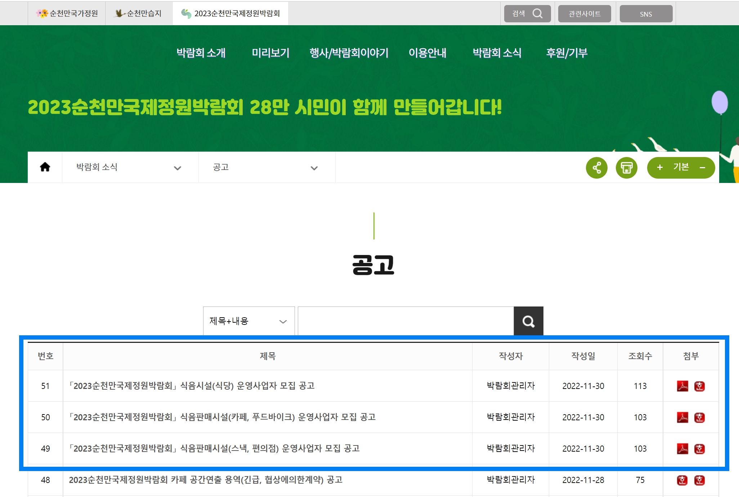Screen dimensions: 739x497
Task: Download PDF attachment of notice 50
Action: 682,417
